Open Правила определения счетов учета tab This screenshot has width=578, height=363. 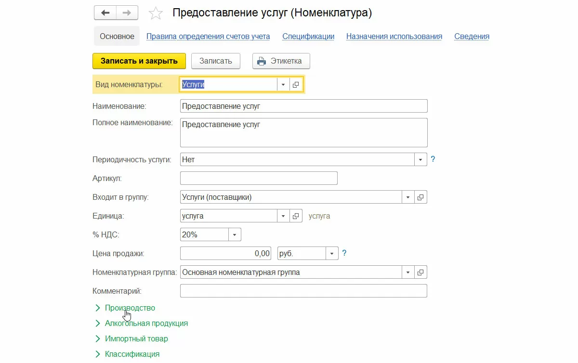[x=208, y=36]
